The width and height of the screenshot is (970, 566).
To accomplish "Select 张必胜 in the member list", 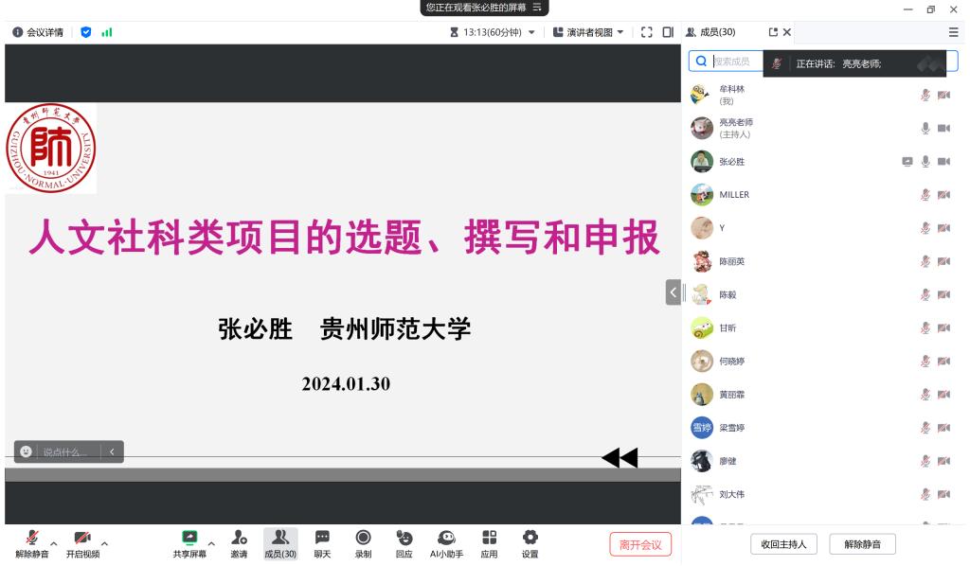I will 731,162.
